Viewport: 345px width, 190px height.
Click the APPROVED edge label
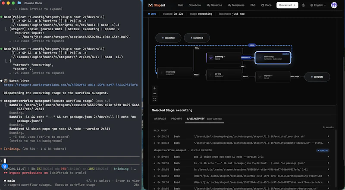pos(245,57)
